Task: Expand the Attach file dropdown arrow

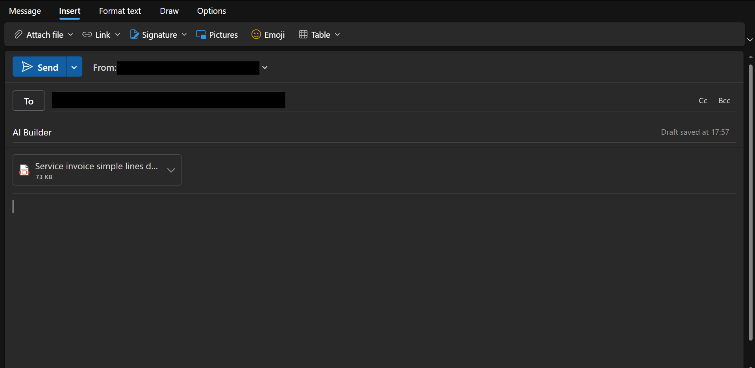Action: [x=70, y=35]
